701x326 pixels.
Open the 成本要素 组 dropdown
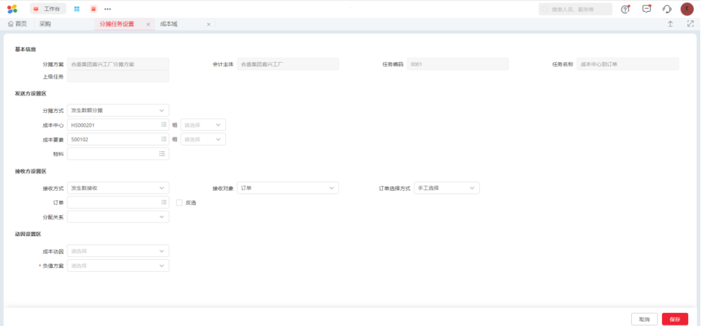click(x=203, y=139)
